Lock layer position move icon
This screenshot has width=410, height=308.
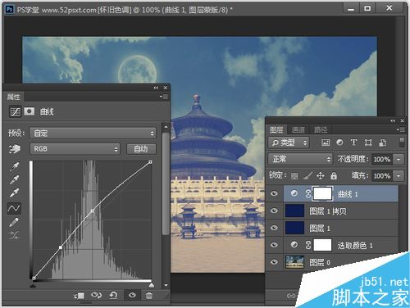pyautogui.click(x=321, y=175)
